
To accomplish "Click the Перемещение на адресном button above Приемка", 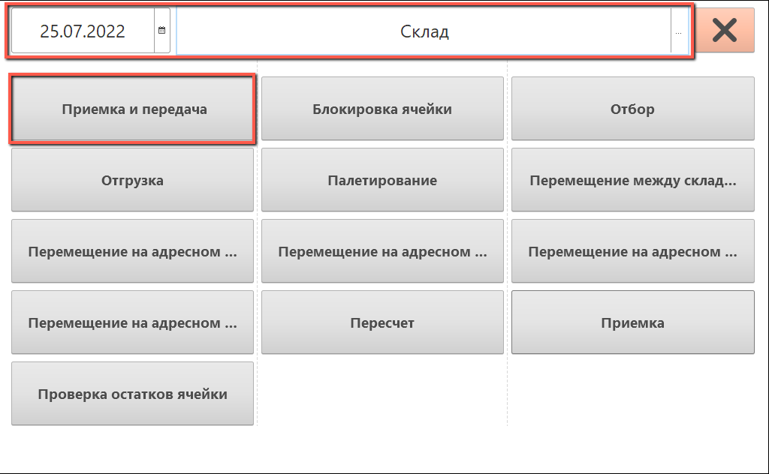I will [x=632, y=252].
